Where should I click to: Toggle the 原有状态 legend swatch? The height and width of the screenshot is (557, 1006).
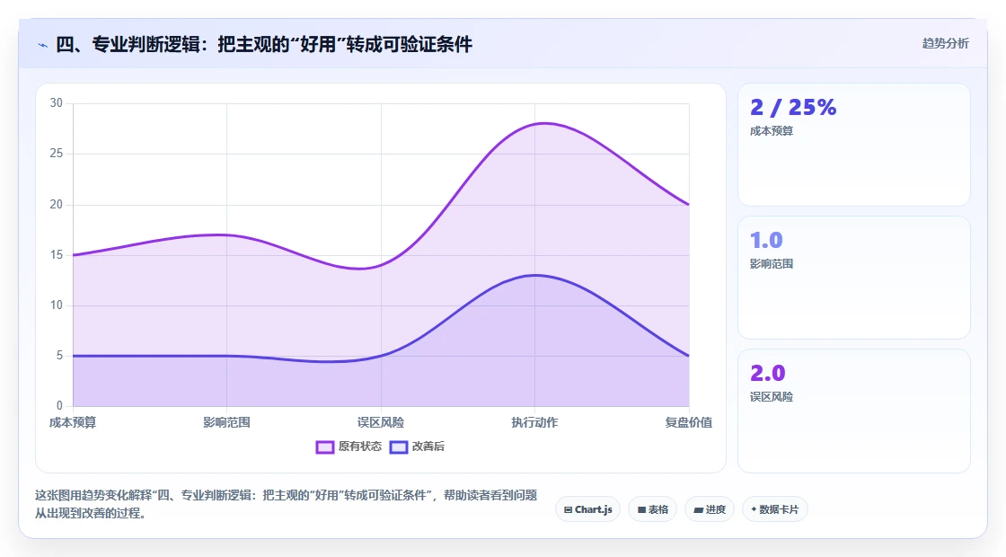pyautogui.click(x=324, y=447)
